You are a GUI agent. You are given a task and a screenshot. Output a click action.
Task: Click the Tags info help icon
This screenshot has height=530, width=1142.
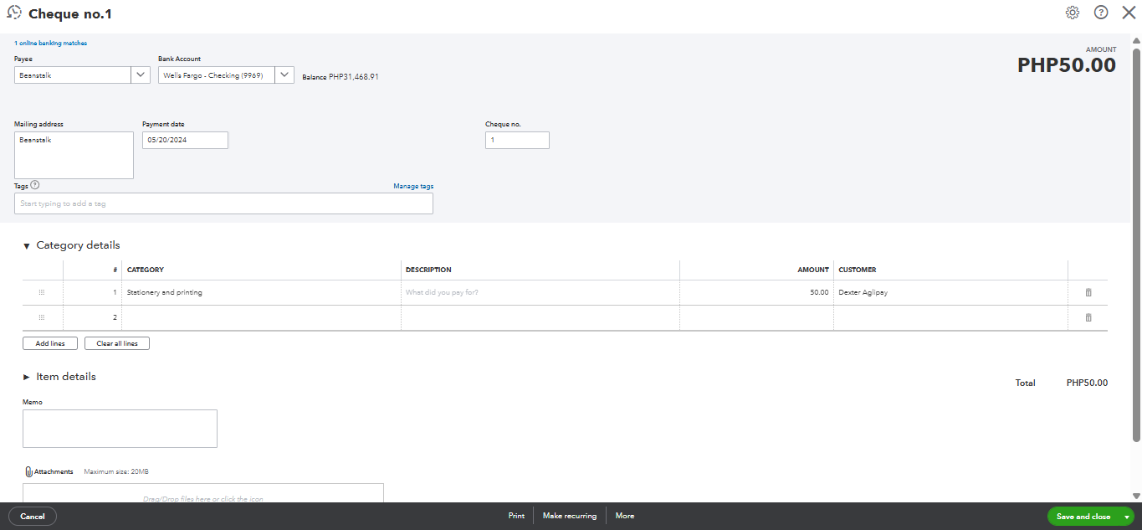click(35, 186)
